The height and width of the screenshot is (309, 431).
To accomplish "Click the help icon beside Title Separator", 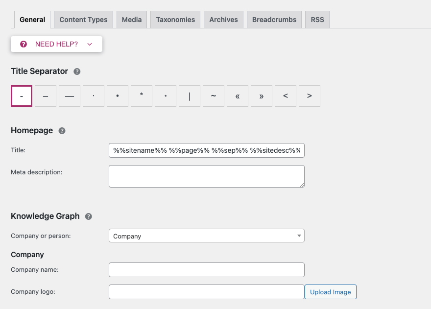I will [x=77, y=71].
